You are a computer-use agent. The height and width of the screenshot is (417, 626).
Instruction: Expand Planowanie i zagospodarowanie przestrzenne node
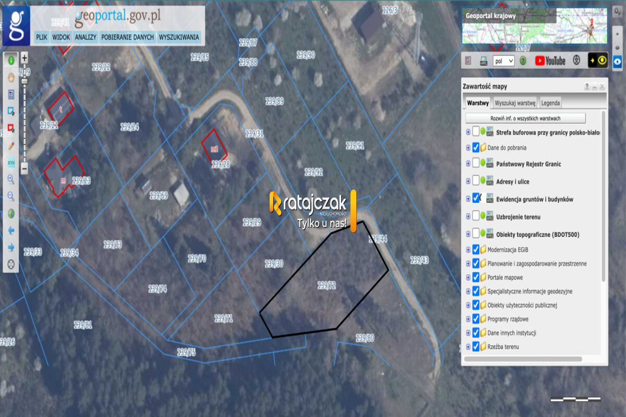click(x=468, y=264)
